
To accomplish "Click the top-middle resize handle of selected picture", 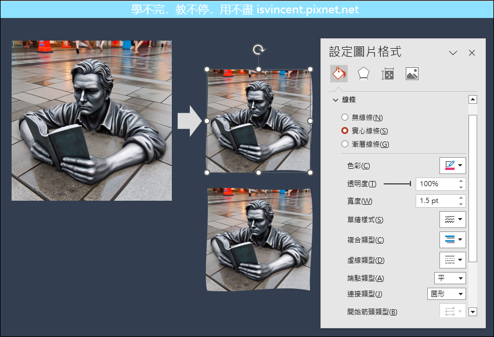I will click(x=259, y=69).
